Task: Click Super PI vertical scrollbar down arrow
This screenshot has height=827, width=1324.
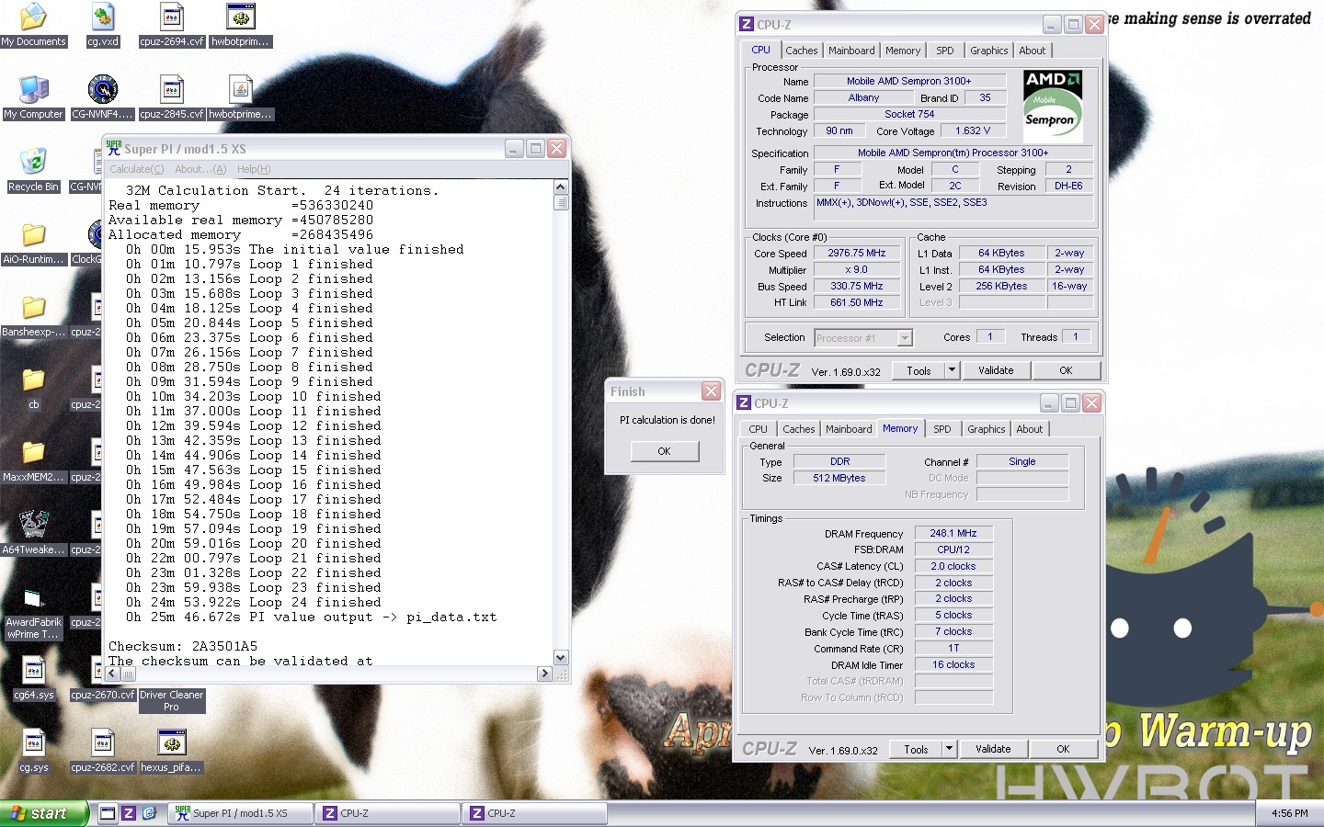Action: [x=561, y=657]
